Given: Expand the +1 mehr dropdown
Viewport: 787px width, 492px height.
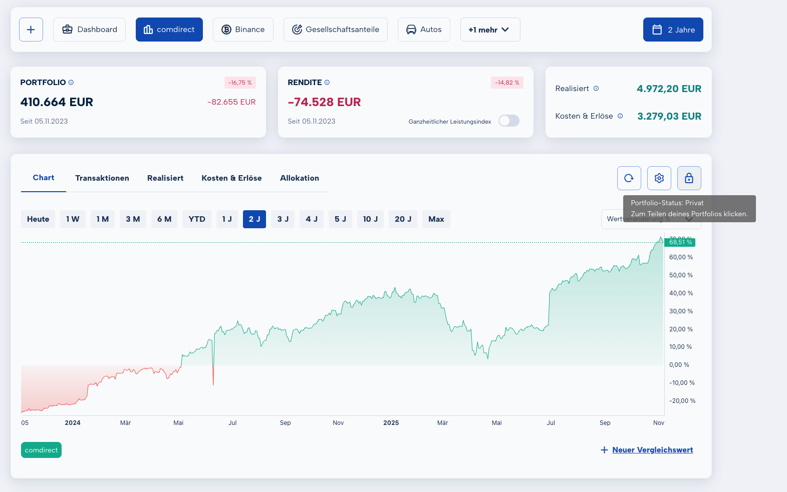Looking at the screenshot, I should [x=489, y=30].
